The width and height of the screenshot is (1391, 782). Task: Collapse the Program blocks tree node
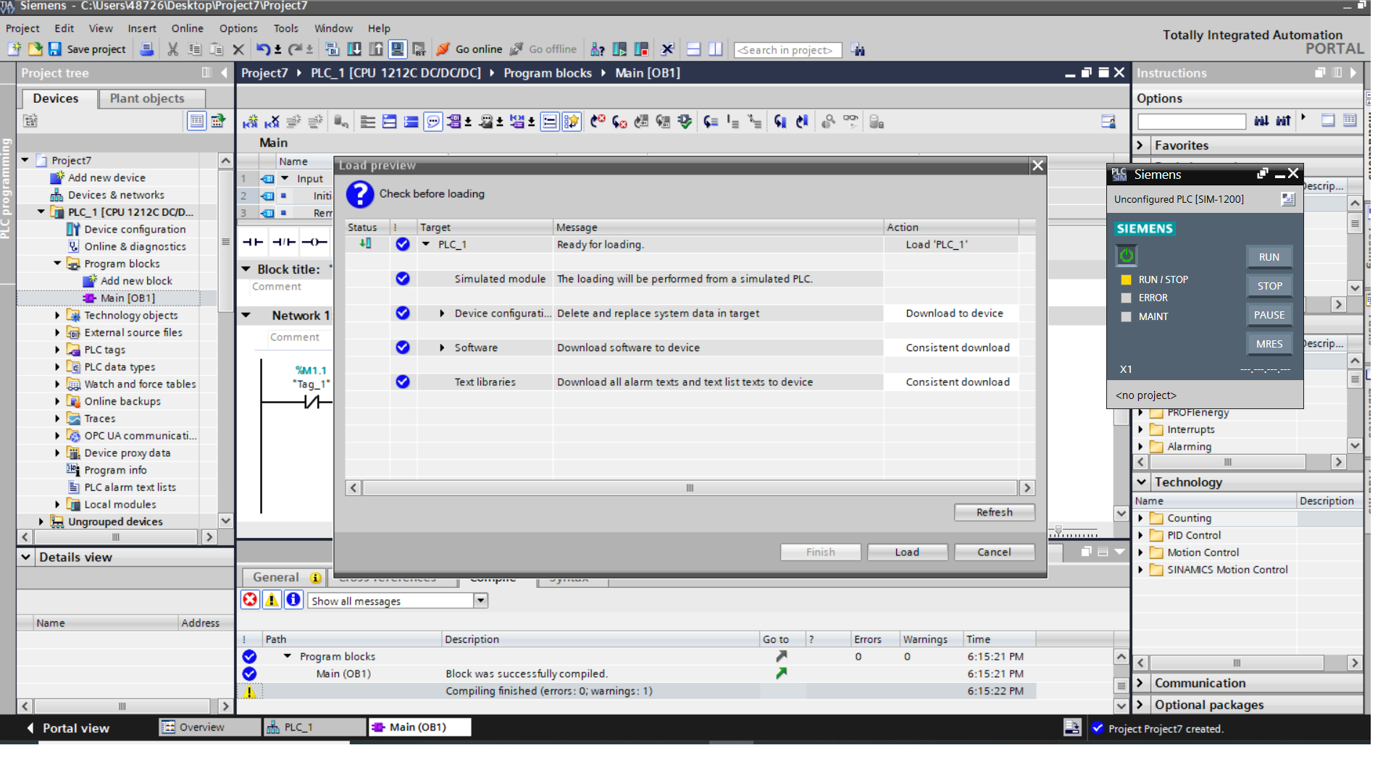[57, 264]
